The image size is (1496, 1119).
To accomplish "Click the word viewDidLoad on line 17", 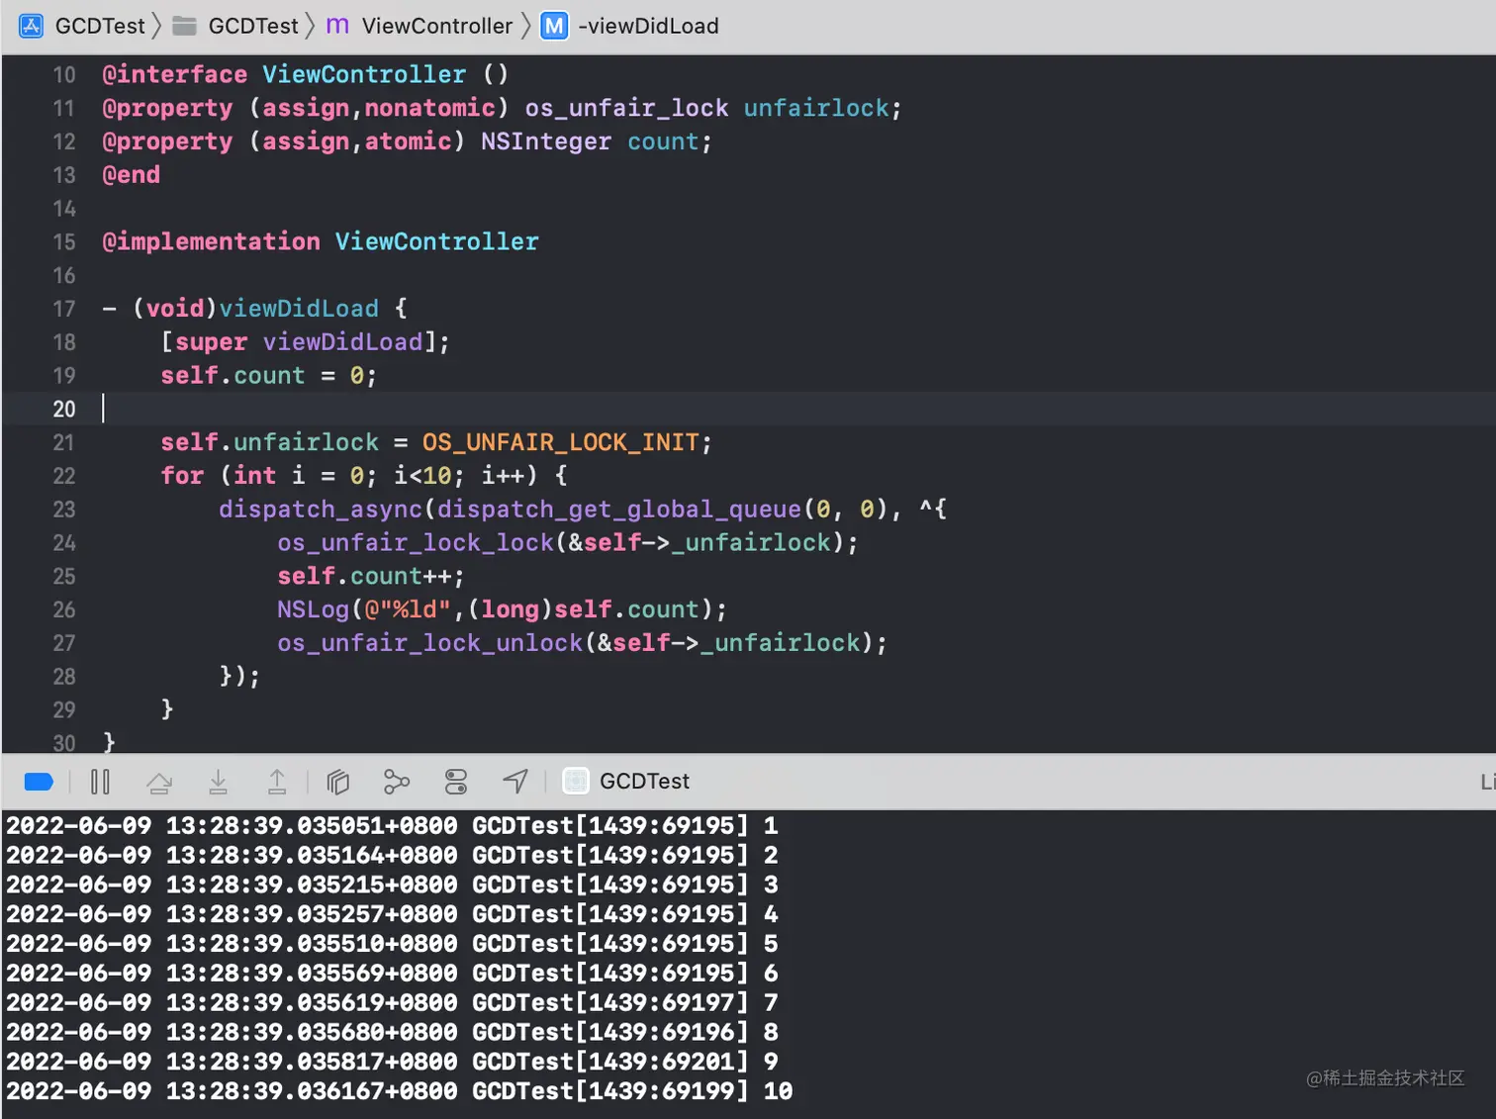I will 299,309.
